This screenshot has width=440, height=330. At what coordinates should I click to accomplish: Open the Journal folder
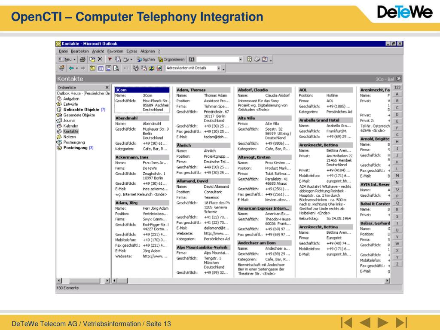(69, 120)
